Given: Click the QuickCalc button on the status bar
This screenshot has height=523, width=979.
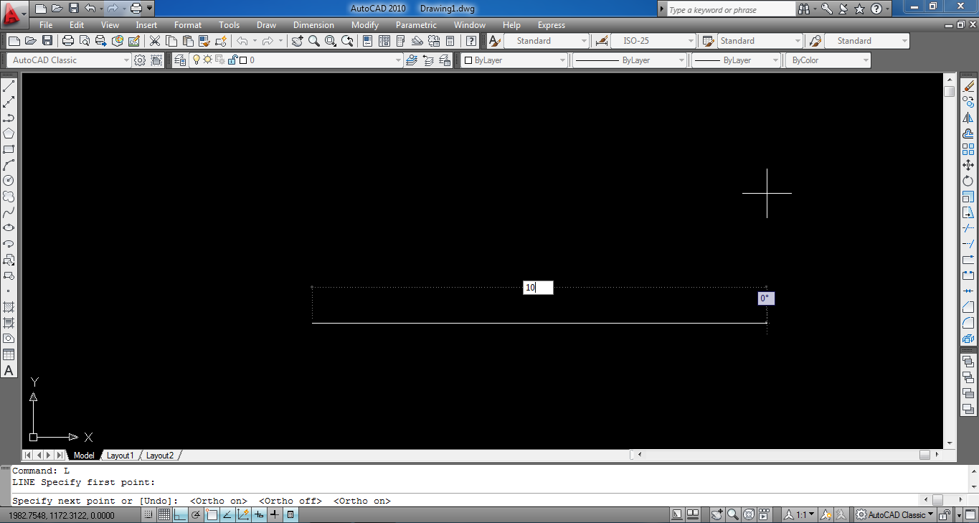Looking at the screenshot, I should pos(290,514).
